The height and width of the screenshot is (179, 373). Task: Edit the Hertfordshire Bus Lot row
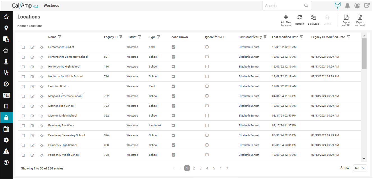pos(33,47)
